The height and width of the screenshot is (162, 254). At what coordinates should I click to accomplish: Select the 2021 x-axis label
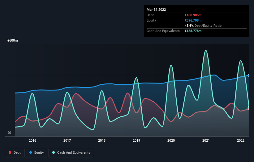(x=206, y=140)
